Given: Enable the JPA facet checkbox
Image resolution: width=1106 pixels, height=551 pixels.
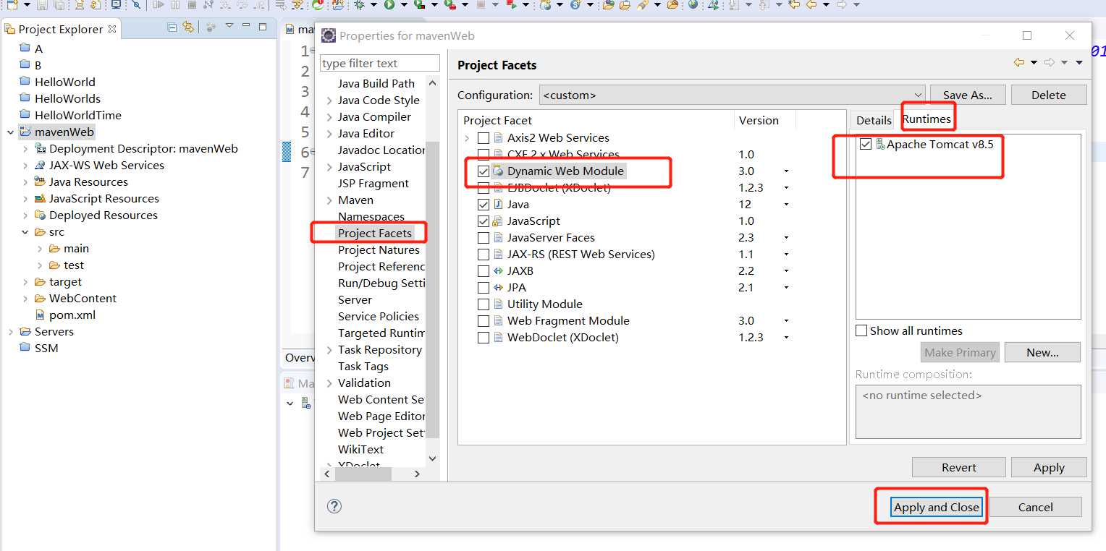Looking at the screenshot, I should pos(484,288).
